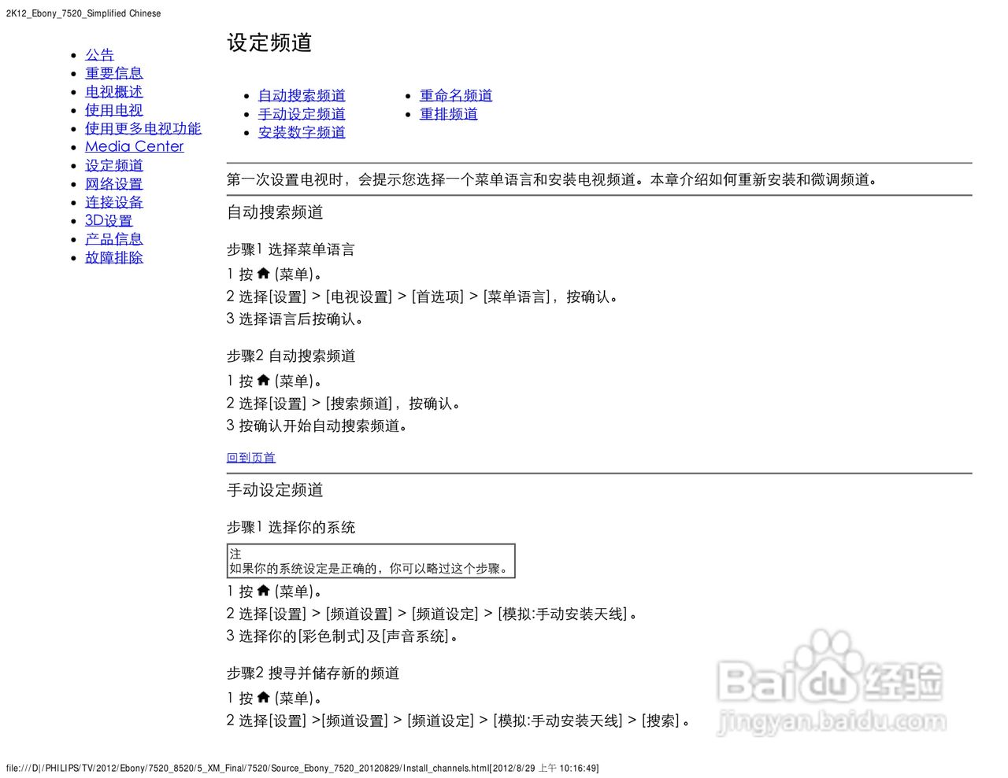Click the 手动设定频道 section heading
1008x778 pixels.
click(275, 490)
